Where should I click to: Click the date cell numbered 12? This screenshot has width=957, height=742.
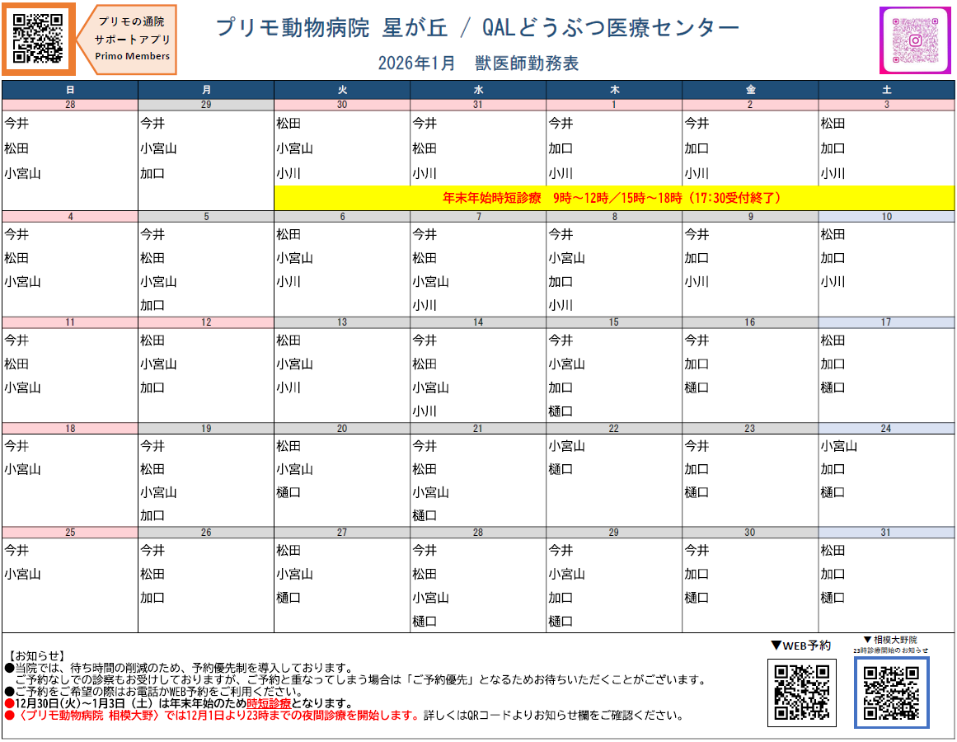click(206, 322)
